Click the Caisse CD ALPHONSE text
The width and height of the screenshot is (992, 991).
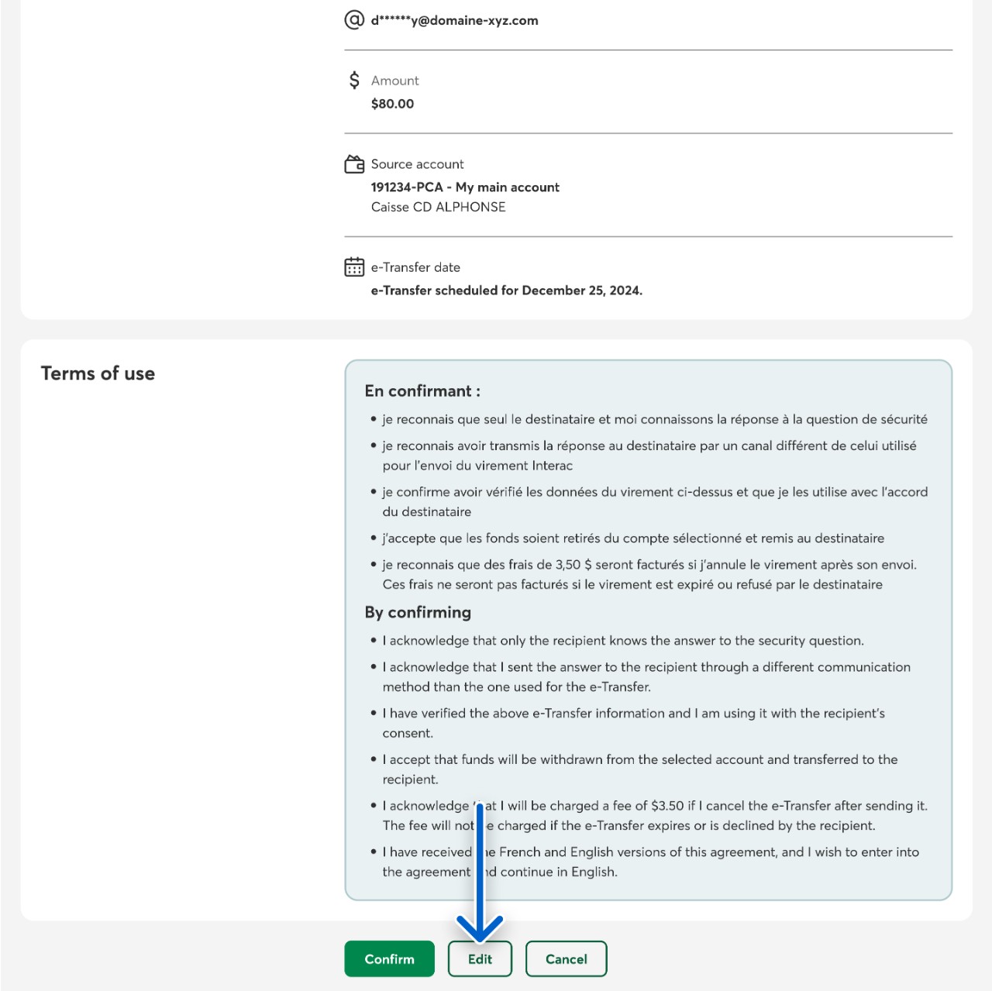click(x=438, y=207)
